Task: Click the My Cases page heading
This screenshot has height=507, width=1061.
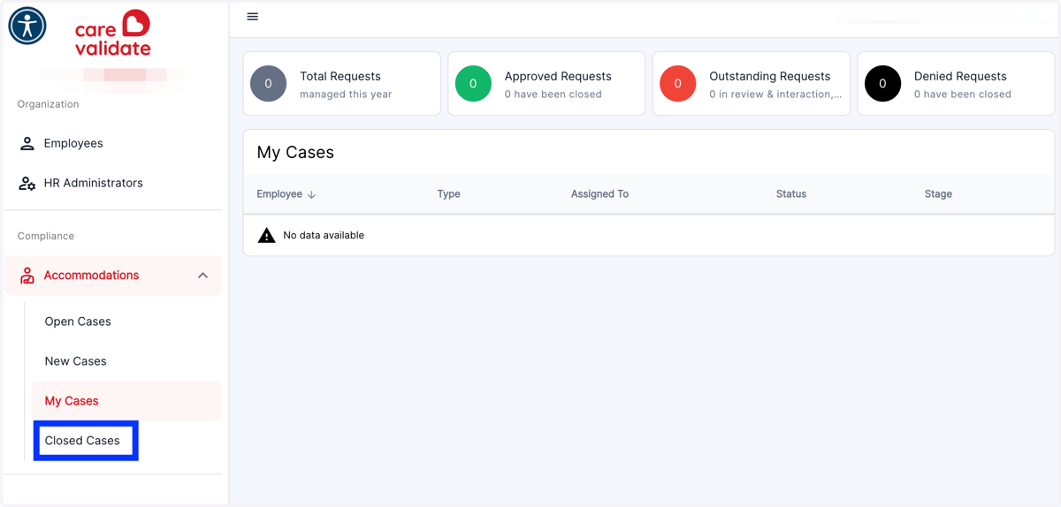Action: [295, 153]
